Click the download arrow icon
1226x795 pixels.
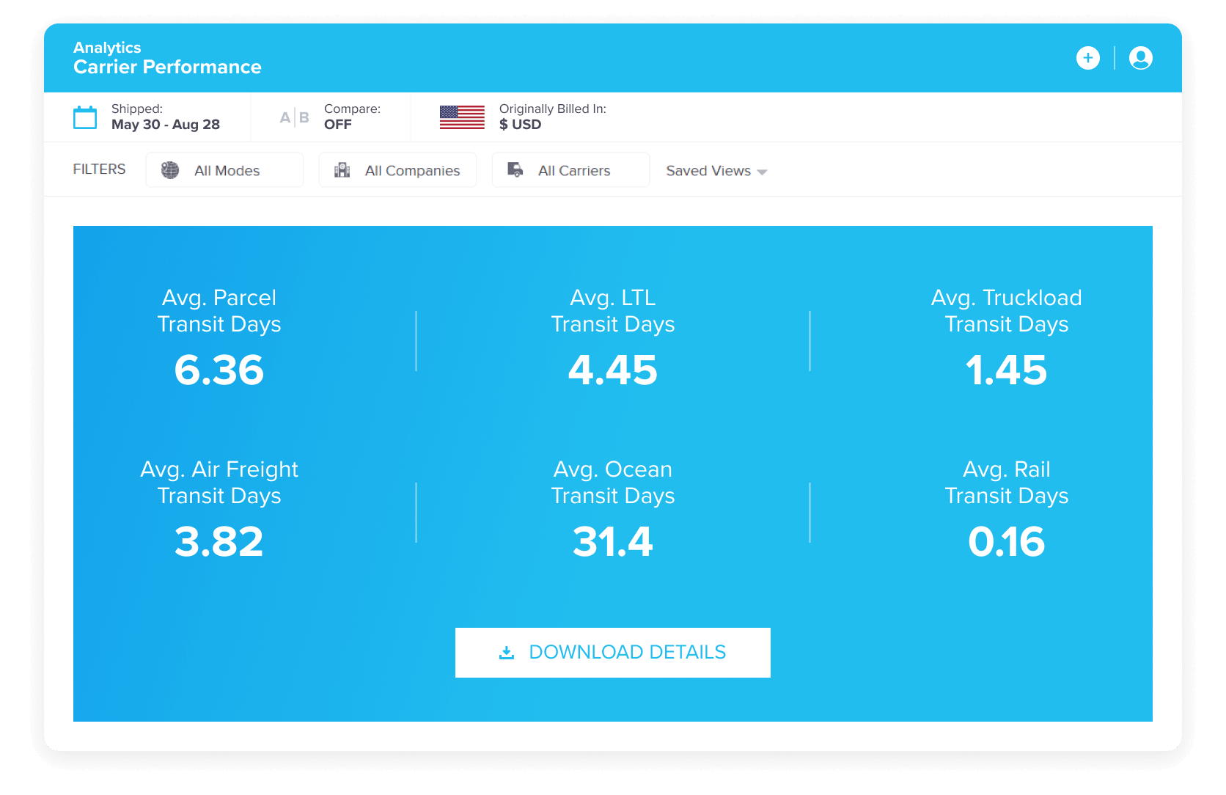click(x=507, y=653)
